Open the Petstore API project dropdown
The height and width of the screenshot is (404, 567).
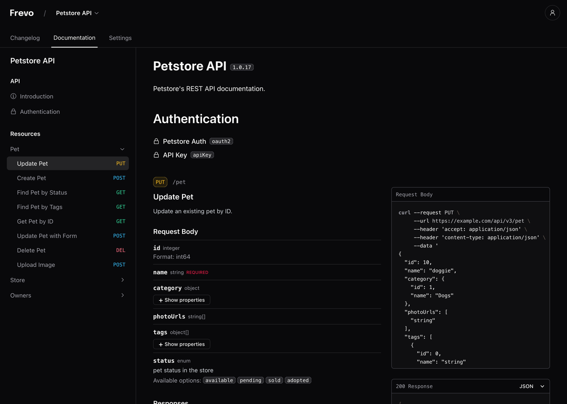click(x=78, y=13)
